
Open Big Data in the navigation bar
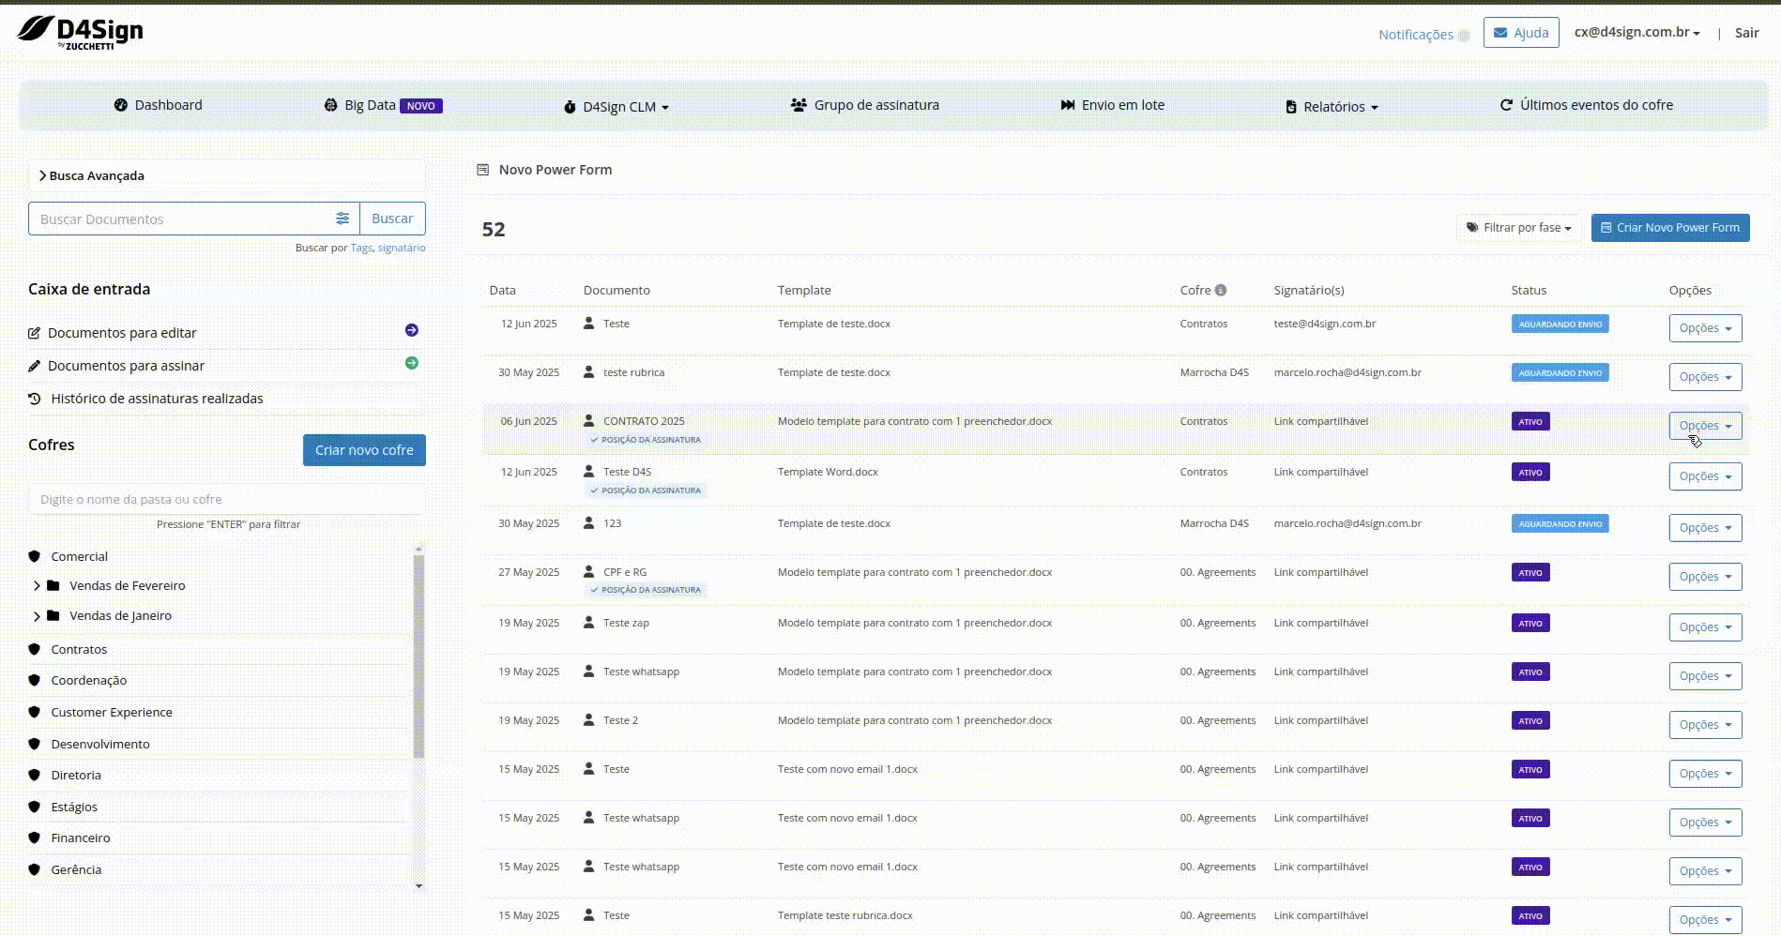click(x=370, y=105)
